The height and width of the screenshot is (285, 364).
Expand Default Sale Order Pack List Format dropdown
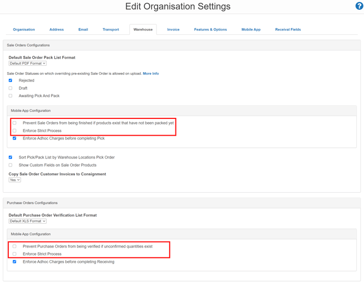[x=27, y=64]
